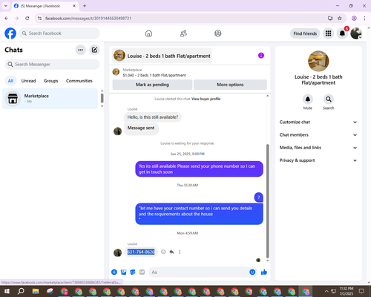Screen dimensions: 371x297
Task: Go to the Home feed icon
Action: coord(148,33)
